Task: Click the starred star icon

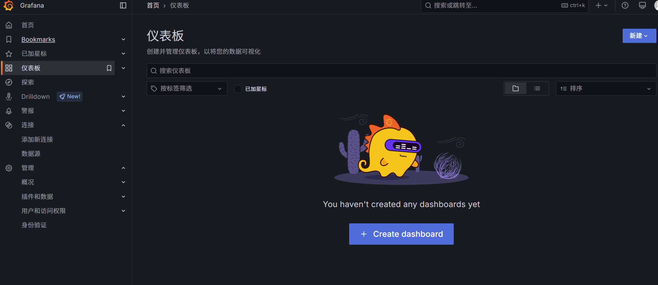Action: tap(9, 54)
